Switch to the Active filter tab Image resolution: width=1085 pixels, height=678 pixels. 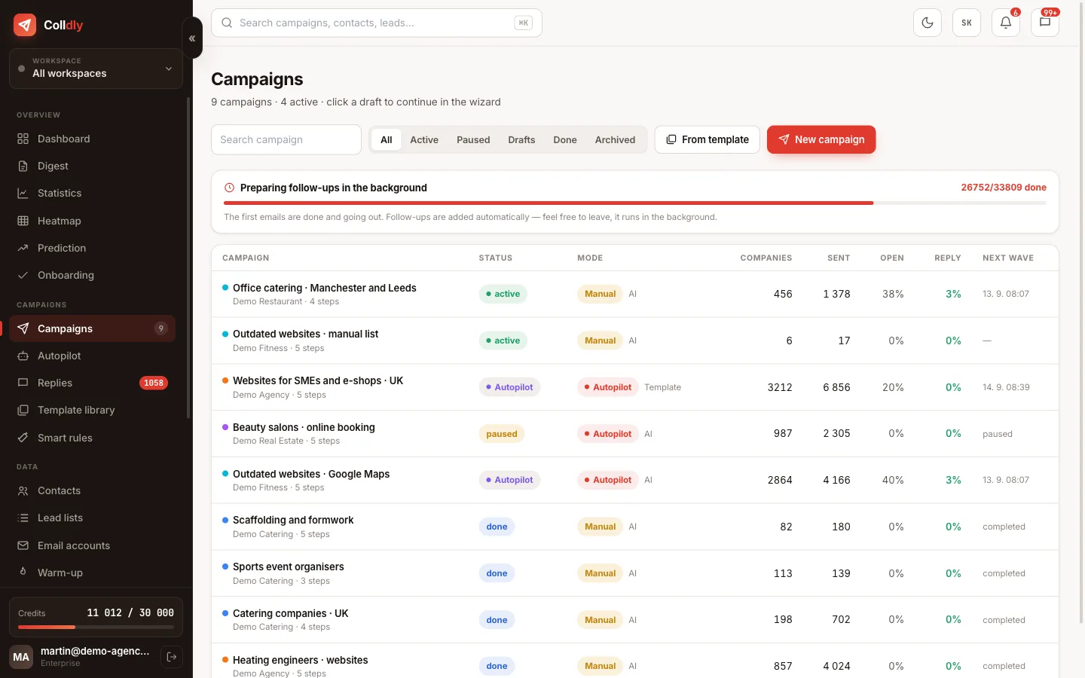[424, 139]
